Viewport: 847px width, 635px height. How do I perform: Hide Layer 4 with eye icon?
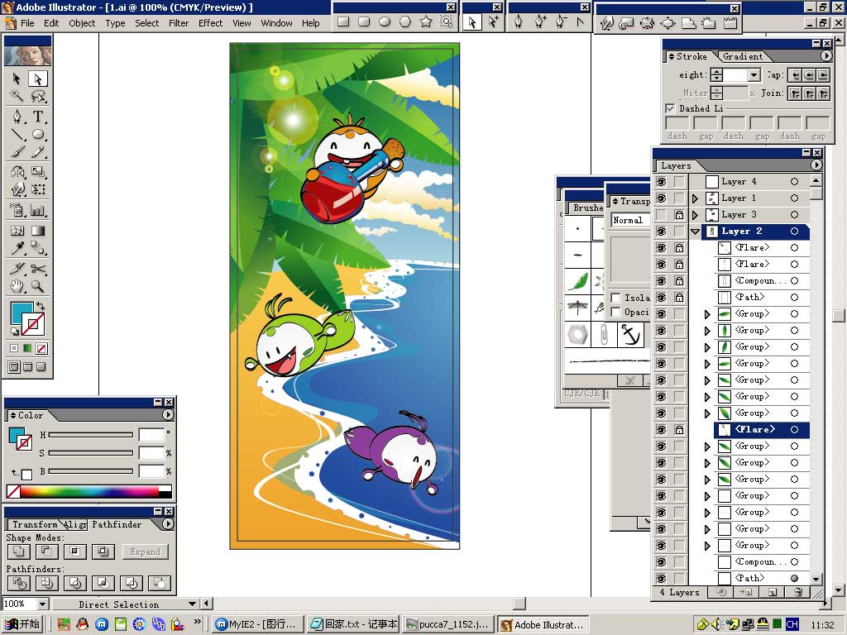(x=661, y=181)
